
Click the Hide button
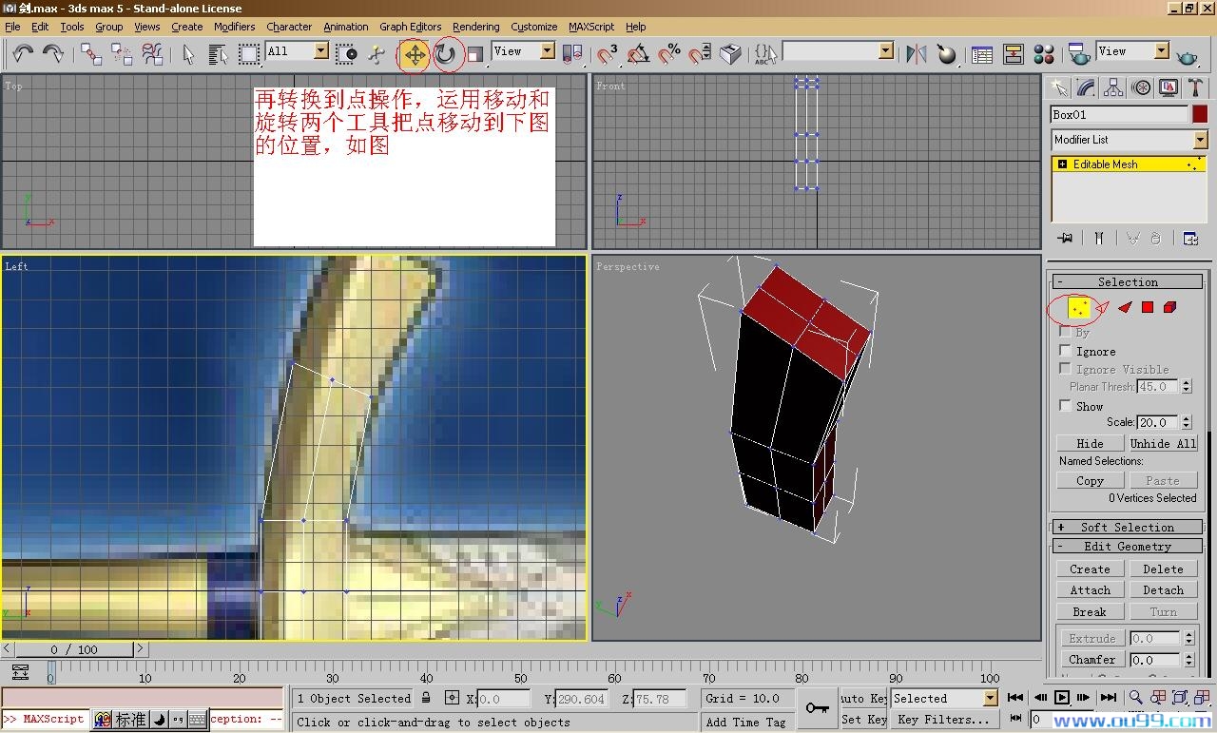[1090, 444]
